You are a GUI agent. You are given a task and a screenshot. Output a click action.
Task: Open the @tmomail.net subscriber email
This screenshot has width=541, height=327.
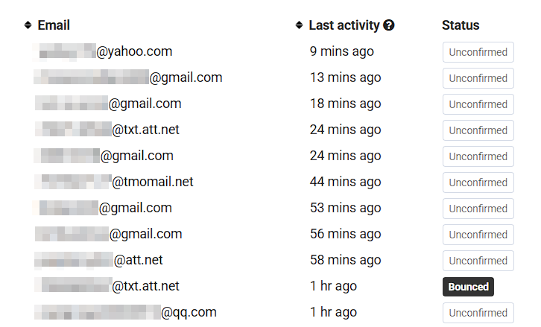coord(113,182)
